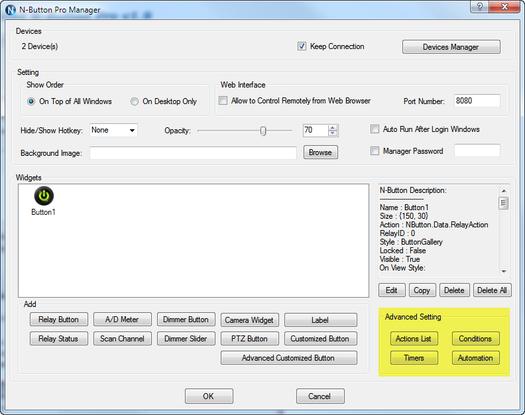Open the Conditions settings
Image resolution: width=525 pixels, height=415 pixels.
point(475,339)
